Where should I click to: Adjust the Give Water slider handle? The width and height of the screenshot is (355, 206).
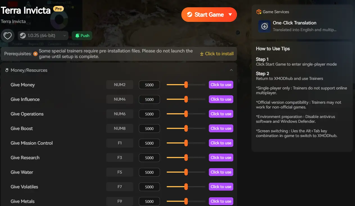[186, 172]
